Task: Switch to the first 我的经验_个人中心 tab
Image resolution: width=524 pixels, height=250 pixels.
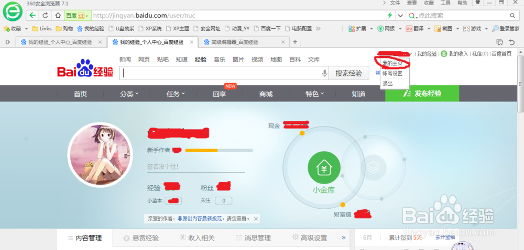Action: 60,42
